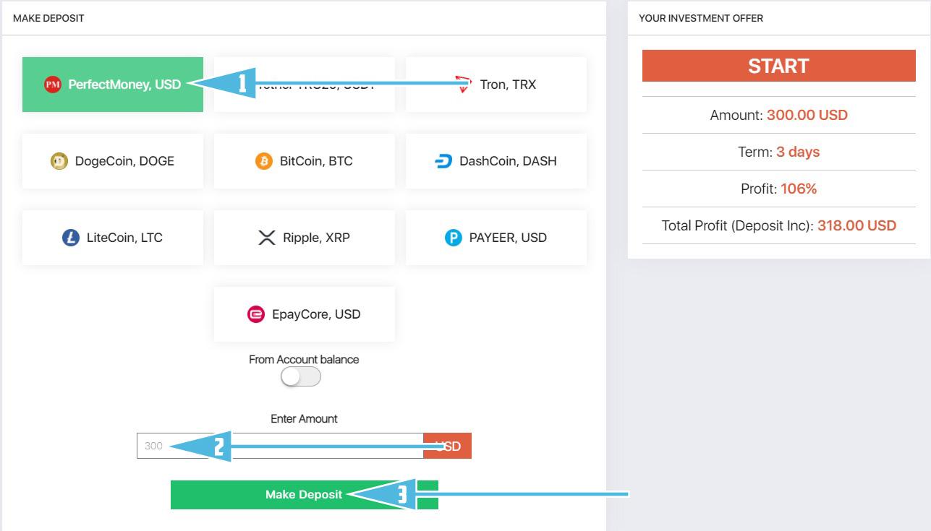Screen dimensions: 931x531
Task: Select BitCoin, BTC payment tile
Action: point(305,161)
